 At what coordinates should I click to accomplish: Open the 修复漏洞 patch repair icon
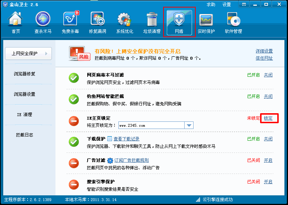pyautogui.click(x=98, y=19)
